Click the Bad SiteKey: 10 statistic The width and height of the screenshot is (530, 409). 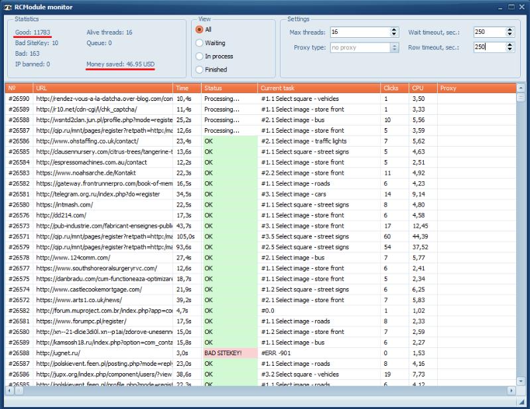tap(36, 43)
